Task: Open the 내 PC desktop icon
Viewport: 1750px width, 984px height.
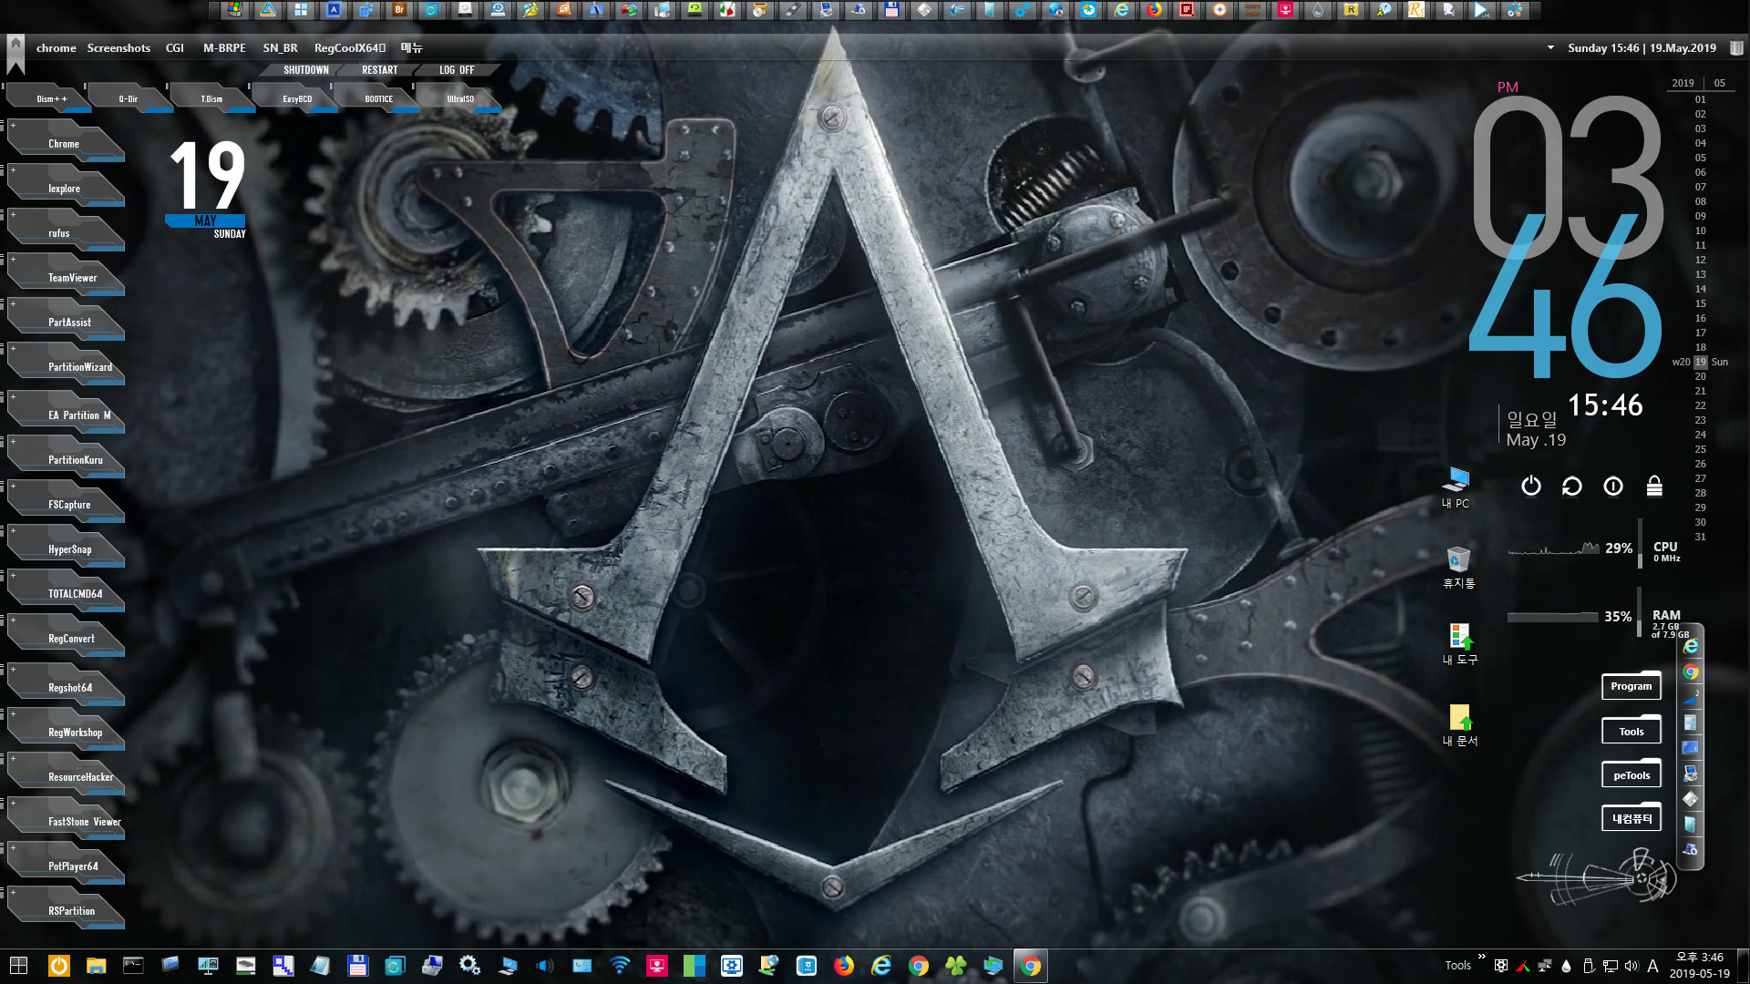Action: click(x=1456, y=487)
